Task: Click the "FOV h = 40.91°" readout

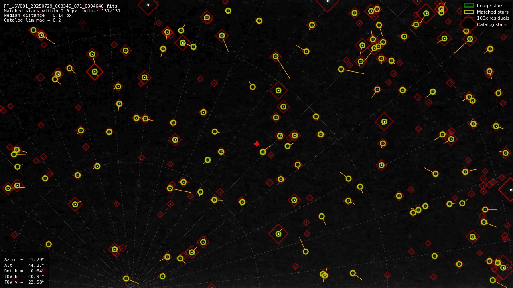Action: tap(24, 276)
